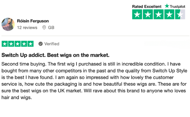
Task: Open the "Switch Up addict" review title
Action: point(56,55)
